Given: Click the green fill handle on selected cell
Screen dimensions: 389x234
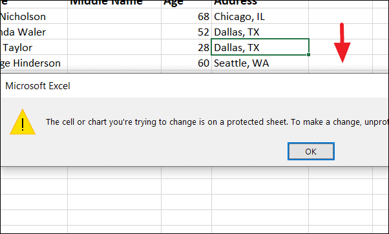Looking at the screenshot, I should point(308,54).
